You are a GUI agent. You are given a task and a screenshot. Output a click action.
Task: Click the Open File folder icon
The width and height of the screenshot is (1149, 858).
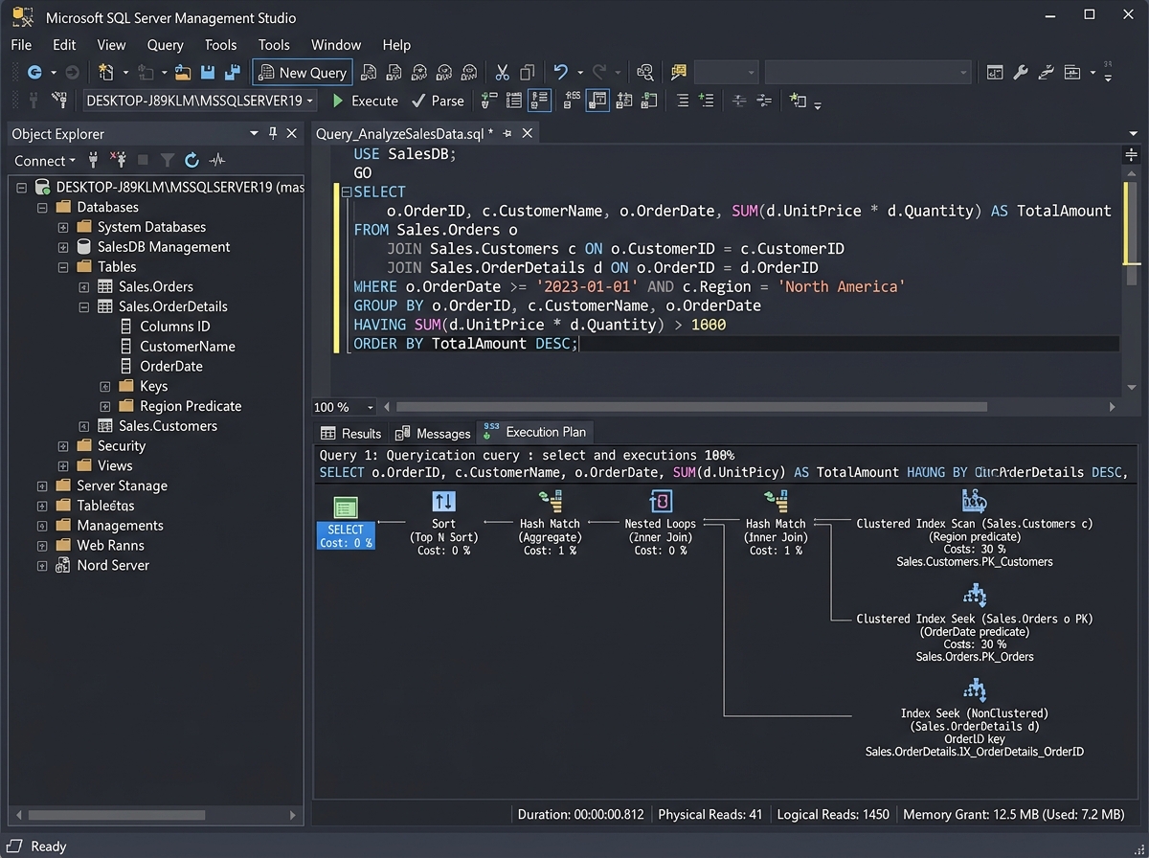pos(182,72)
